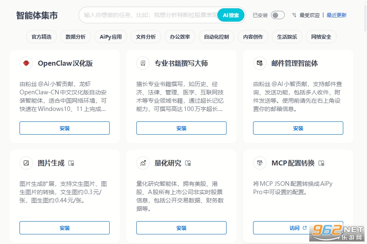Select the 网络安全 category tab

pyautogui.click(x=321, y=37)
